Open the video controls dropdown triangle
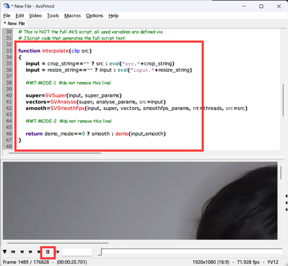The height and width of the screenshot is (266, 288). (5, 252)
